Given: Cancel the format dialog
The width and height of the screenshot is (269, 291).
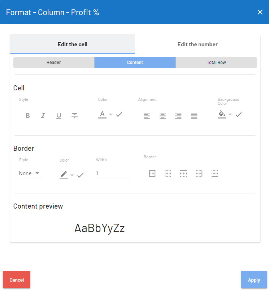Looking at the screenshot, I should 17,280.
